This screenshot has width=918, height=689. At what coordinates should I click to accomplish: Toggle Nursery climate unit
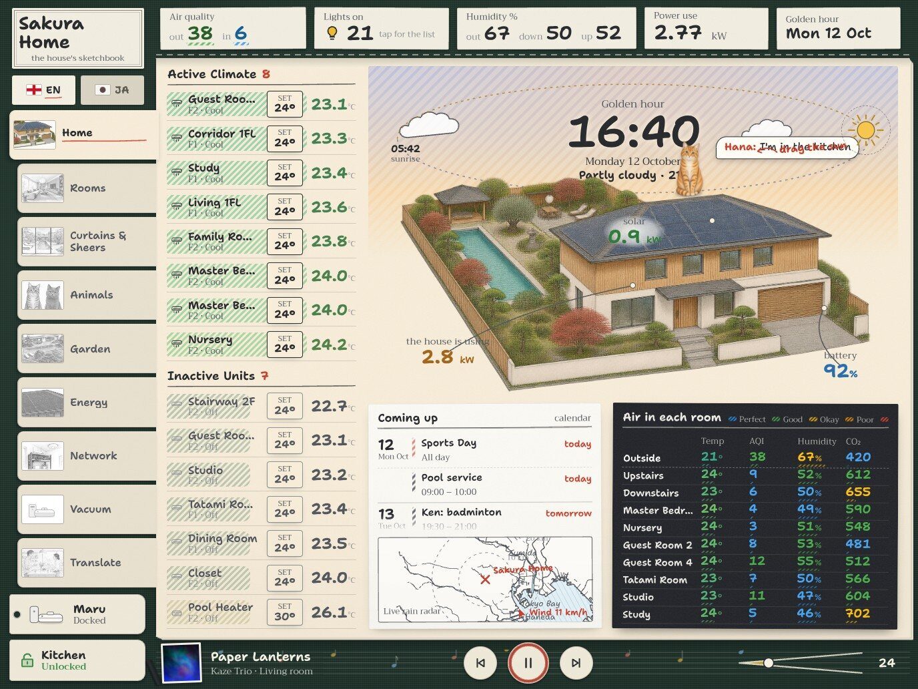[216, 344]
